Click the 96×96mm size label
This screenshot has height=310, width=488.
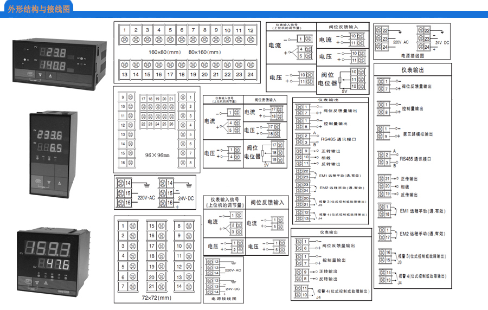point(157,155)
